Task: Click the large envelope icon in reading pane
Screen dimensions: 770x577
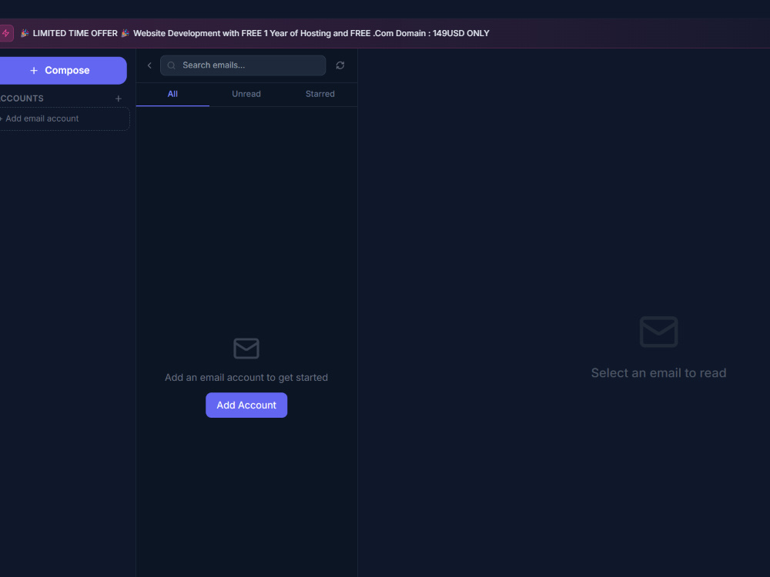Action: point(658,332)
